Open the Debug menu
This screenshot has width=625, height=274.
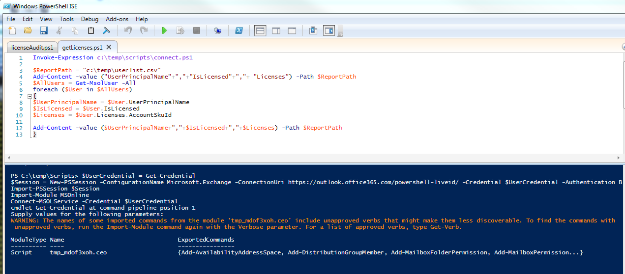pos(89,19)
